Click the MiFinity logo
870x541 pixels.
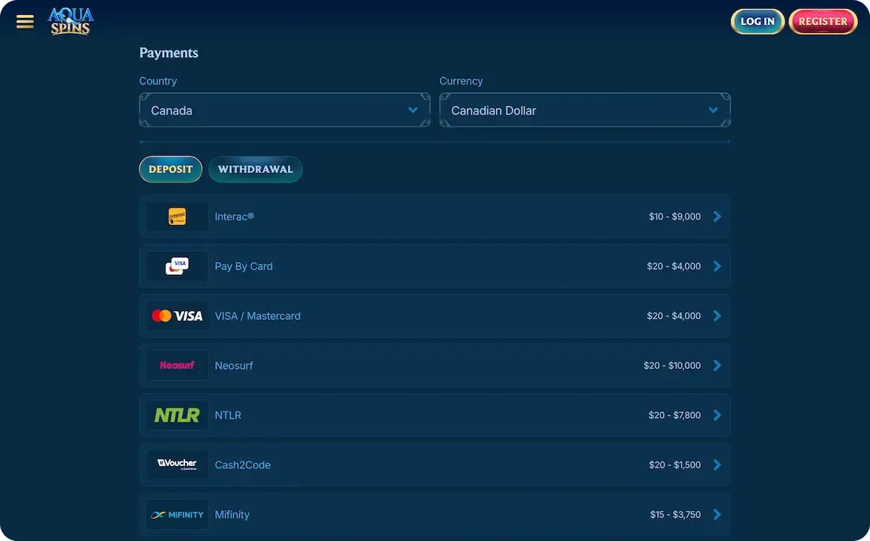(177, 514)
